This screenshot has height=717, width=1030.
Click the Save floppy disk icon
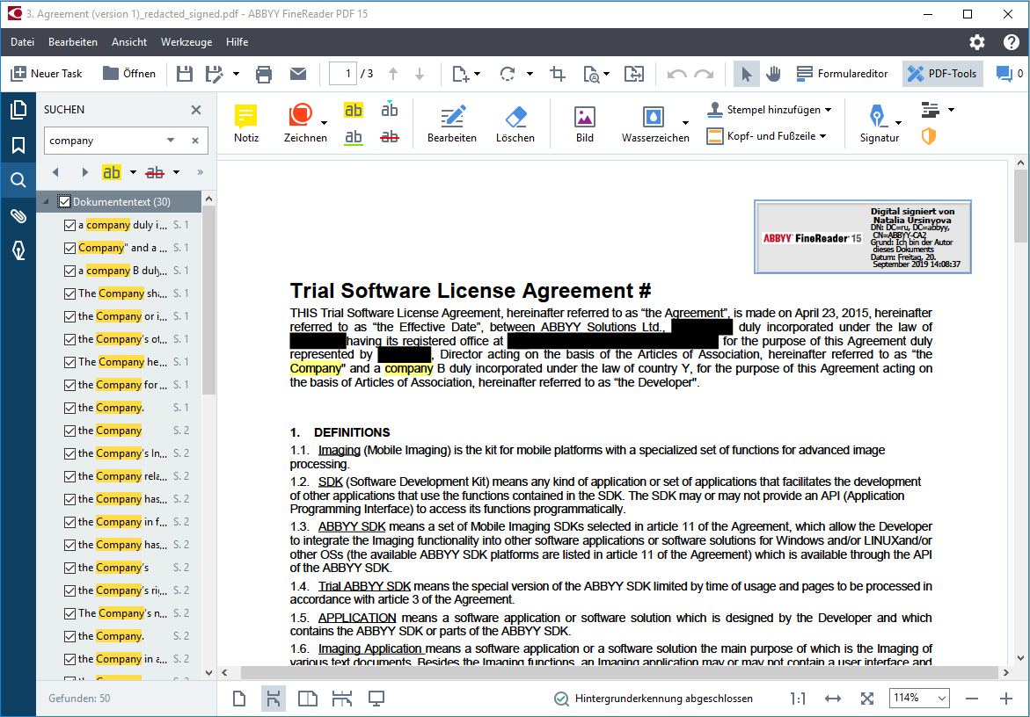click(x=185, y=74)
